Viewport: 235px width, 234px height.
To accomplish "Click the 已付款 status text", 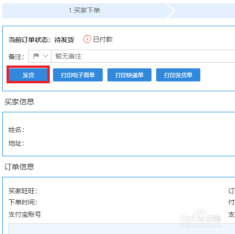I will tap(103, 39).
